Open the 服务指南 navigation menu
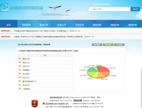 pyautogui.click(x=97, y=25)
